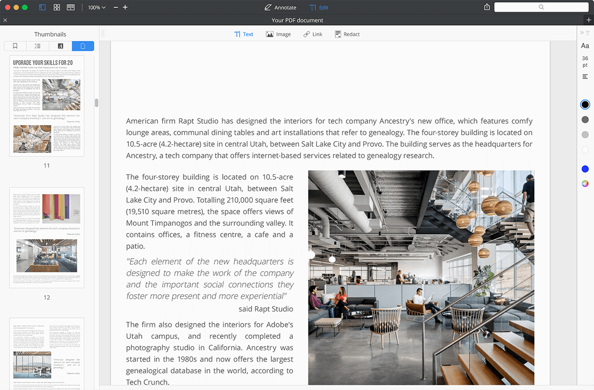This screenshot has height=390, width=594.
Task: Zoom in with the plus button
Action: pyautogui.click(x=125, y=7)
